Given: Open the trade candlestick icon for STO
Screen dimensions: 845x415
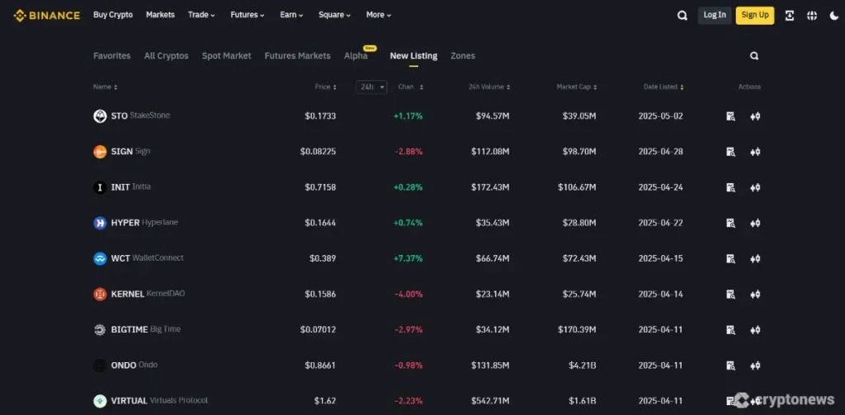Looking at the screenshot, I should [754, 116].
